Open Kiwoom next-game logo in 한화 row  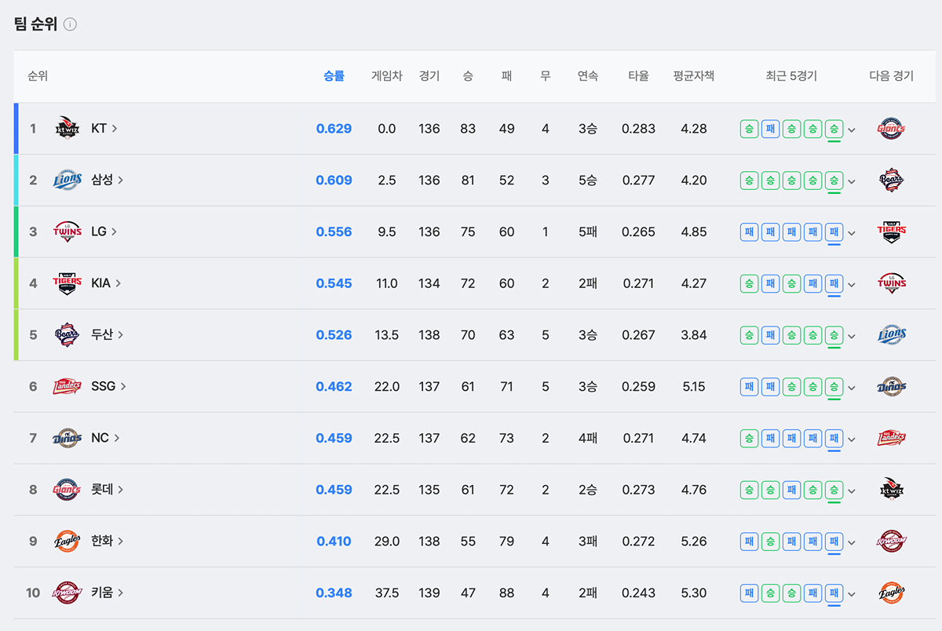click(892, 541)
